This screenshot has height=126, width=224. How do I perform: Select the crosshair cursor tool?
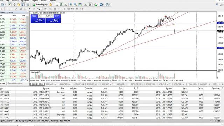(x=1, y=9)
